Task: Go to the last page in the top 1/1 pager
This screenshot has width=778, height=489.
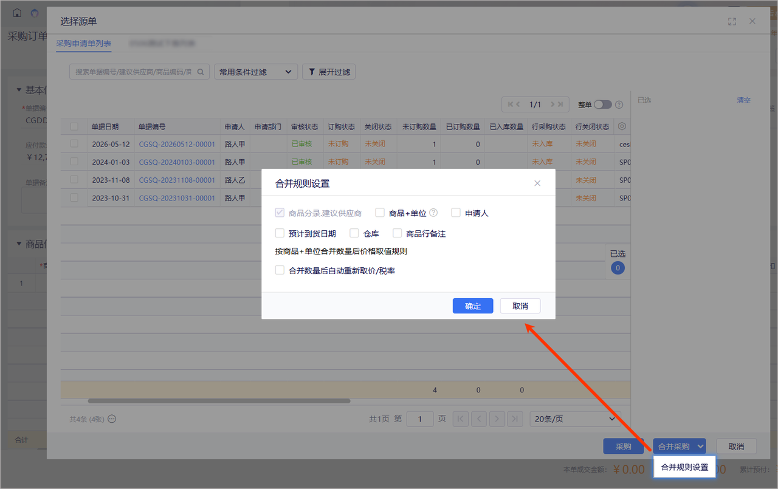Action: pyautogui.click(x=560, y=104)
